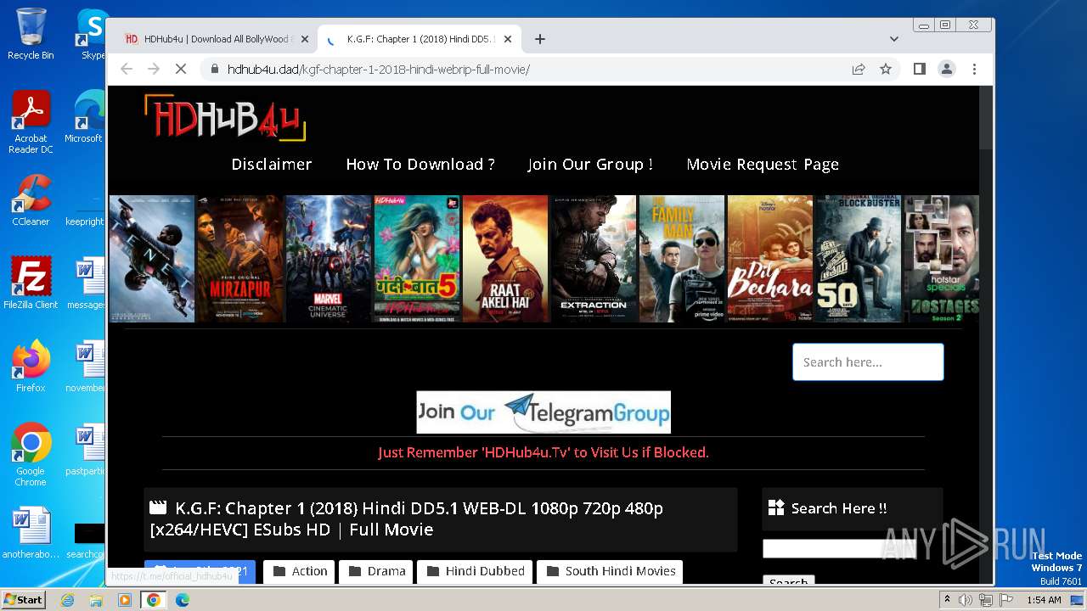Switch to the HDHub4u Download All BollyWood tab
The image size is (1087, 611).
coord(216,39)
